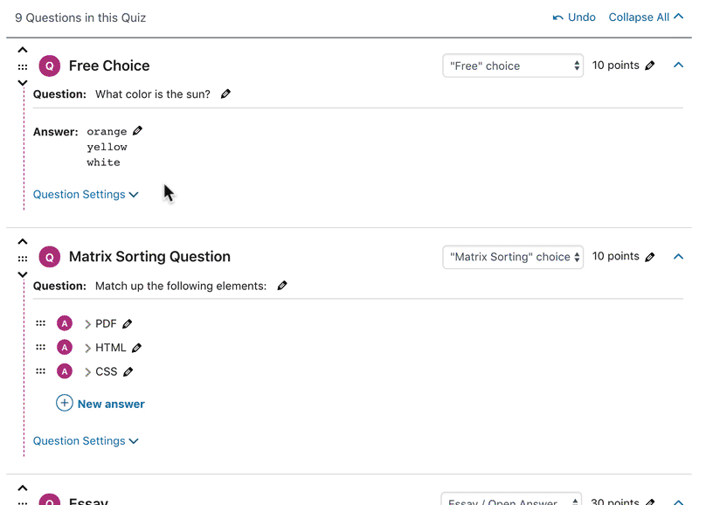This screenshot has width=706, height=505.
Task: Edit points for Free Choice question
Action: (x=649, y=66)
